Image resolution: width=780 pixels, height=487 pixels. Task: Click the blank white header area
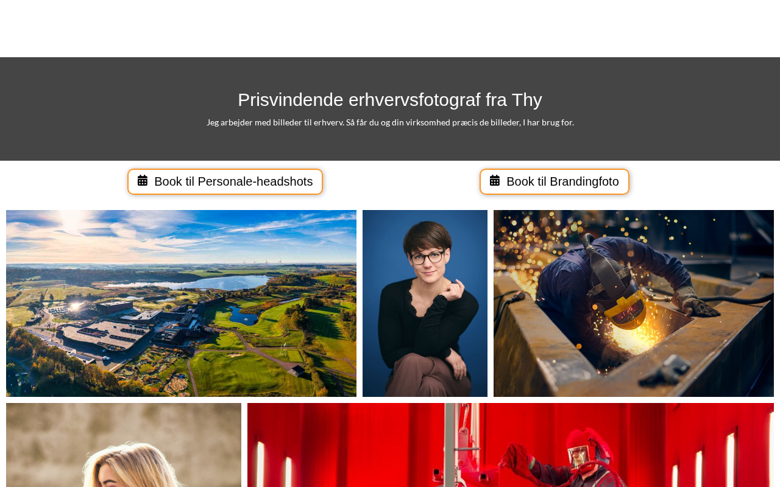coord(390,29)
